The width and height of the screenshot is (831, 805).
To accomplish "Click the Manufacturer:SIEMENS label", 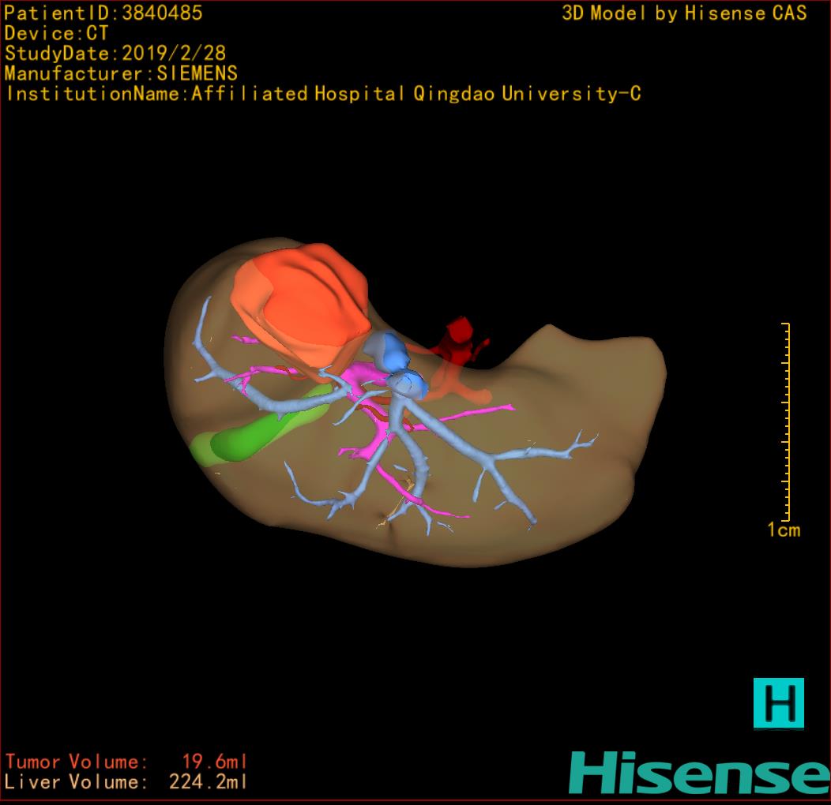I will point(121,73).
